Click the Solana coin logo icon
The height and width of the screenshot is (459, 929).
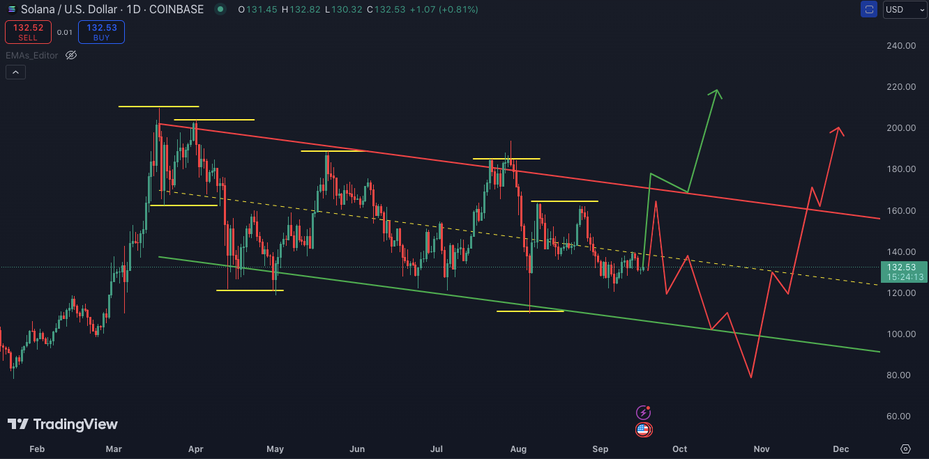[x=12, y=9]
